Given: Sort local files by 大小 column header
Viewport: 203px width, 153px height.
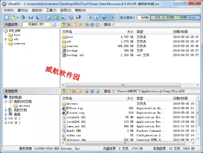Looking at the screenshot, I should tap(124, 98).
